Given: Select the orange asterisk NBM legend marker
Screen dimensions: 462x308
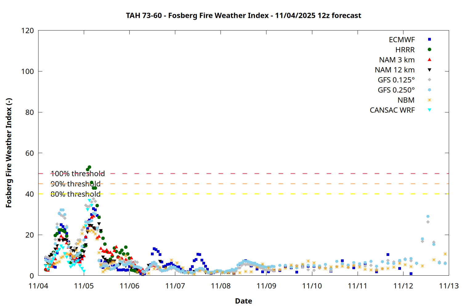Looking at the screenshot, I should [x=429, y=100].
